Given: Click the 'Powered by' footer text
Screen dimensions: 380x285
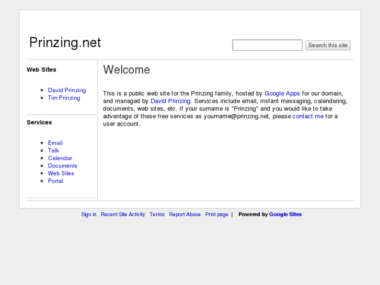Looking at the screenshot, I should tap(253, 214).
